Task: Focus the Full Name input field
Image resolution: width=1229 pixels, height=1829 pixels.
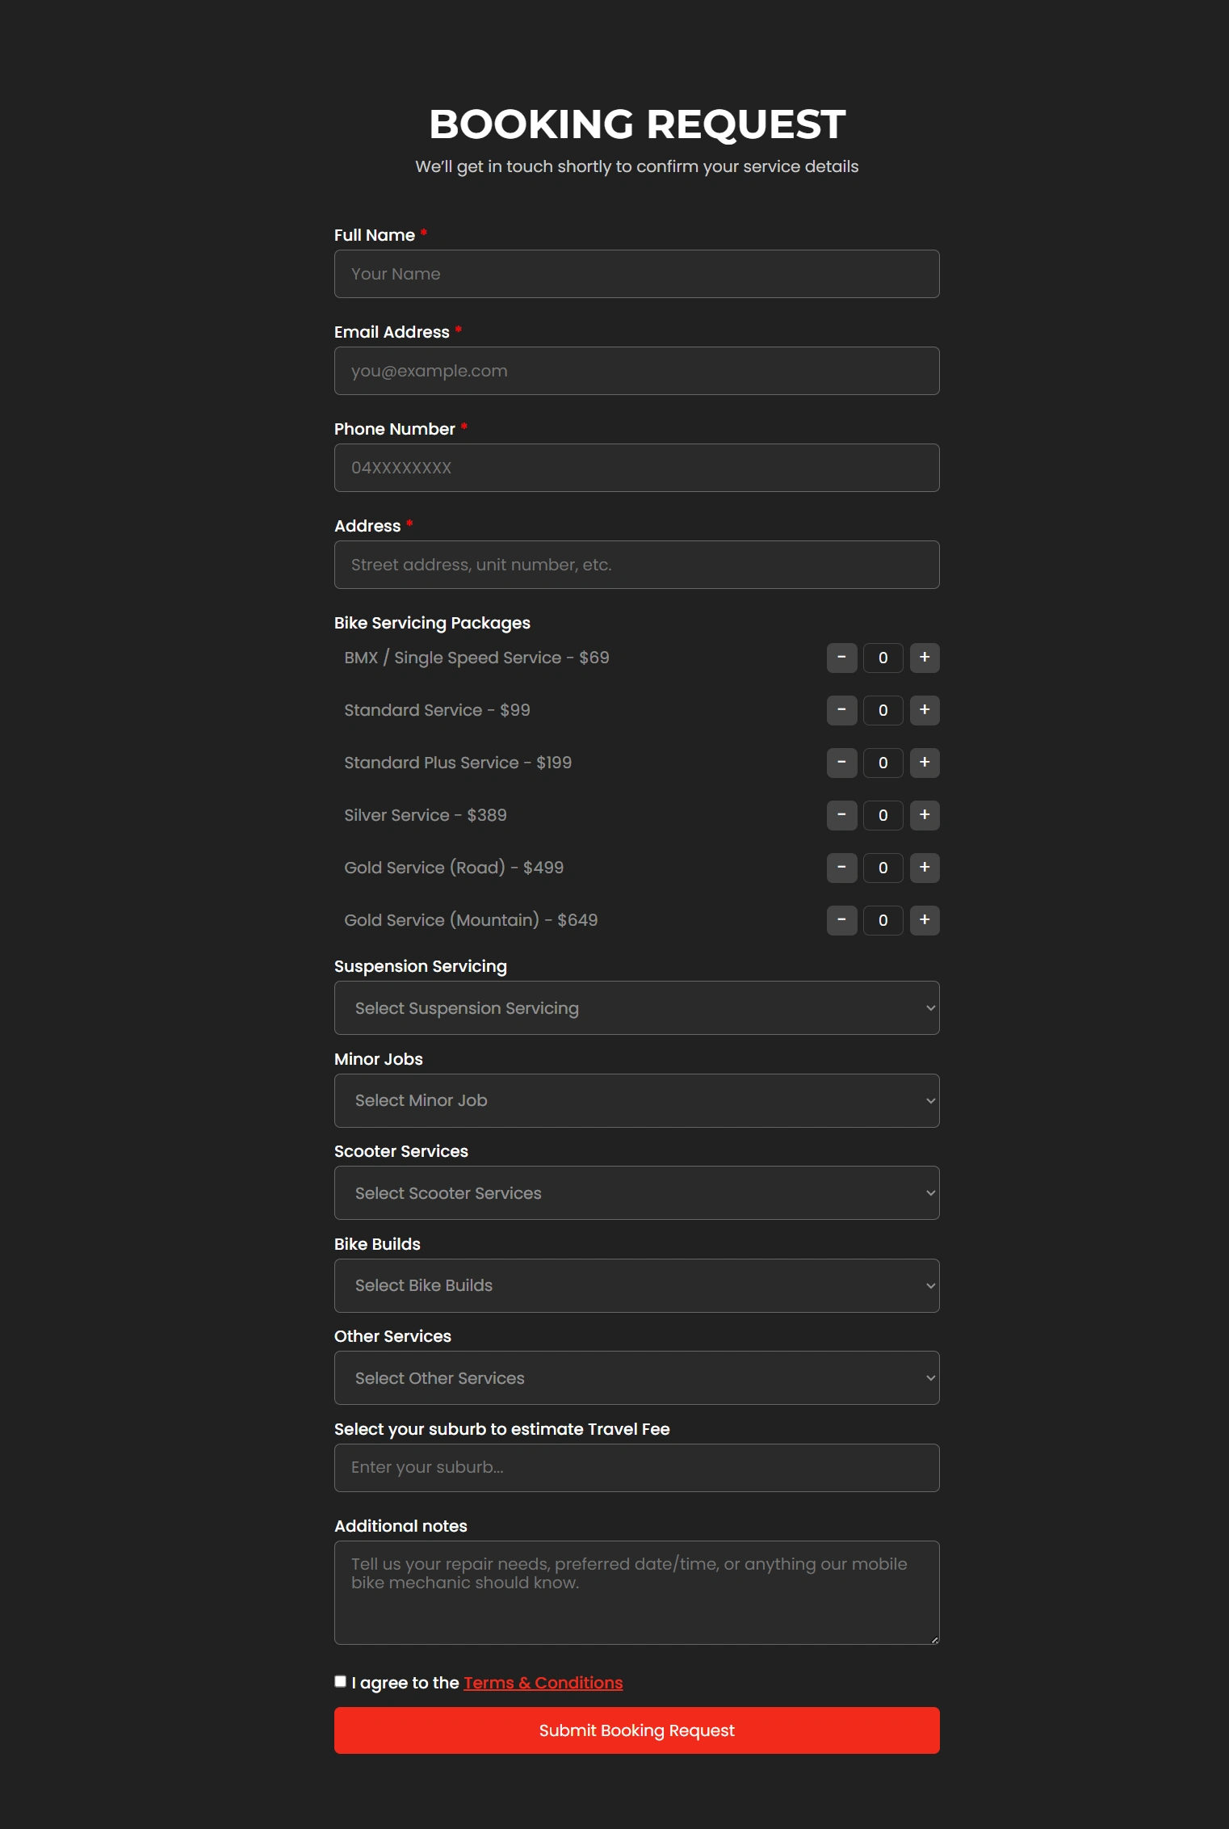Action: [x=636, y=274]
